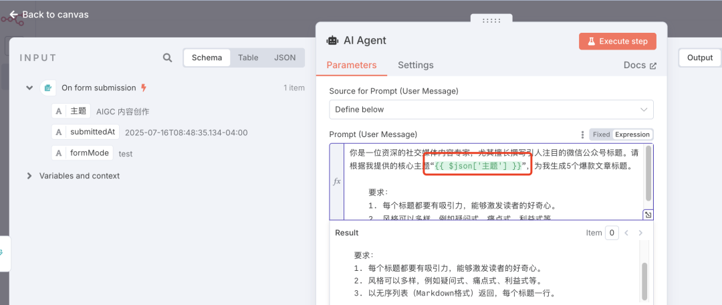The width and height of the screenshot is (722, 305).
Task: Switch prompt mode to Expression
Action: tap(632, 134)
